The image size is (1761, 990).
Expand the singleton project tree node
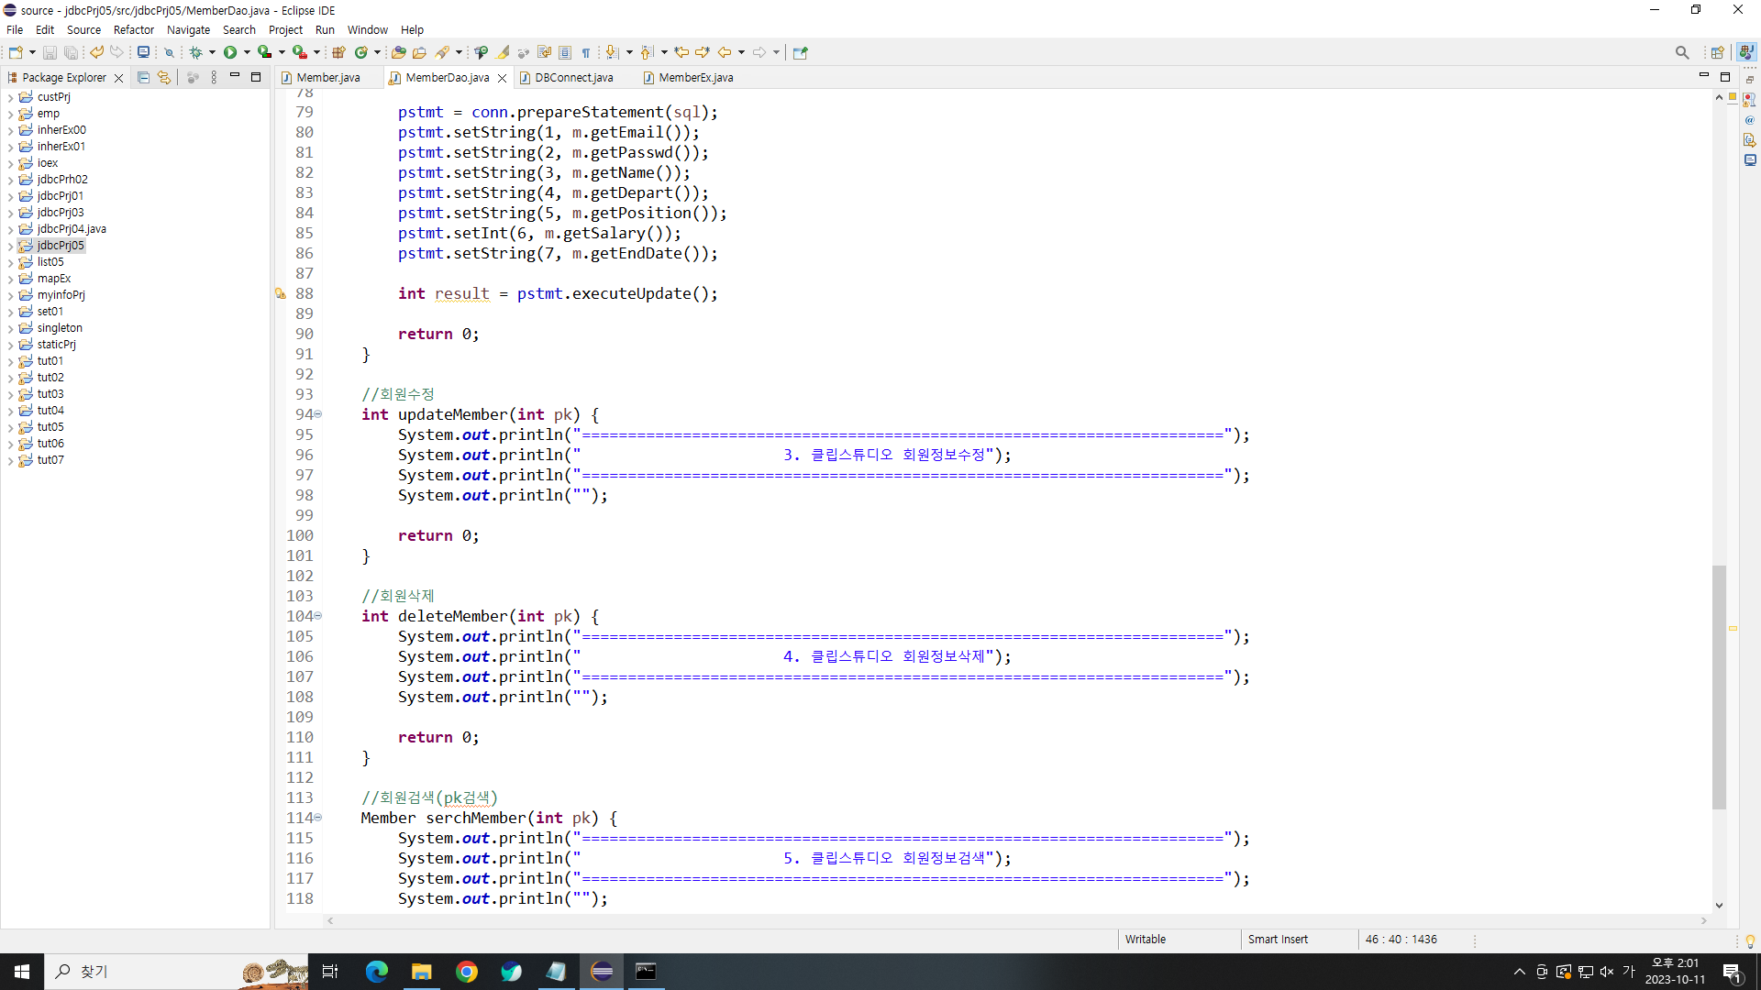[x=10, y=328]
